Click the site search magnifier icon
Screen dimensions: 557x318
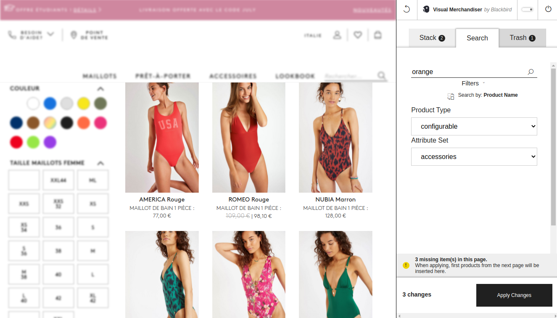point(381,76)
